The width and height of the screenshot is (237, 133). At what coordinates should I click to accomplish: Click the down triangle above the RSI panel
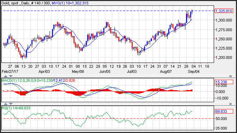(11, 104)
